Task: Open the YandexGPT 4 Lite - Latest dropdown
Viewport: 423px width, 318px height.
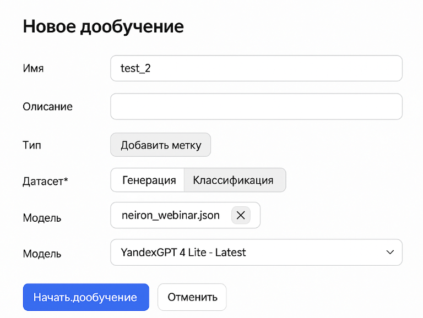Action: click(256, 253)
